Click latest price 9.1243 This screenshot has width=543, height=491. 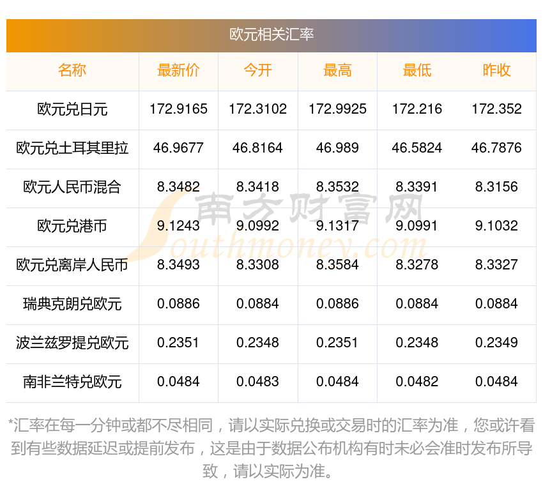[178, 226]
